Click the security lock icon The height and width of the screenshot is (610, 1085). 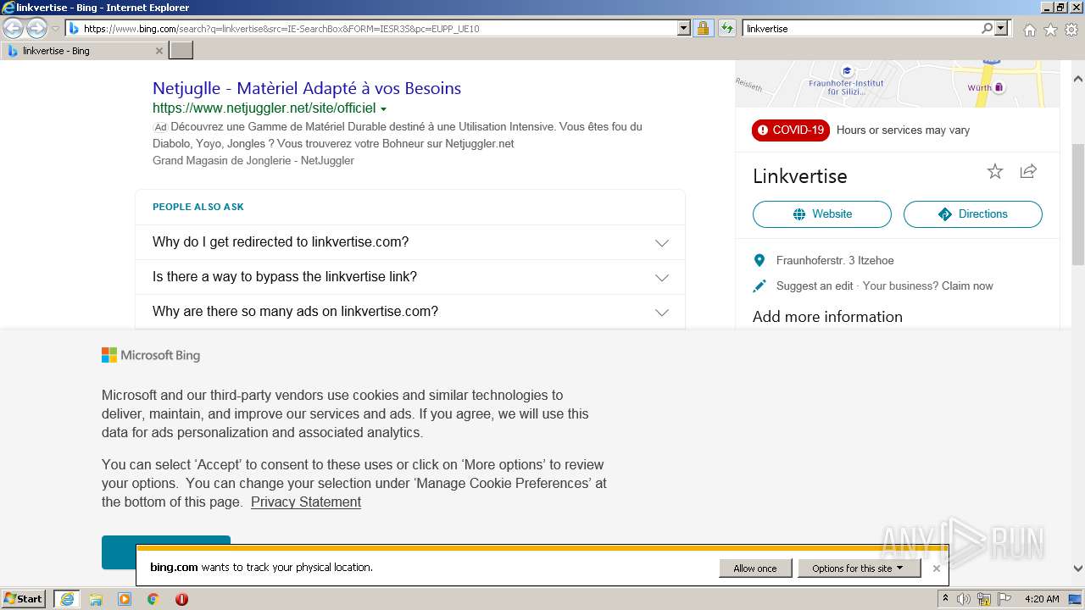point(703,28)
